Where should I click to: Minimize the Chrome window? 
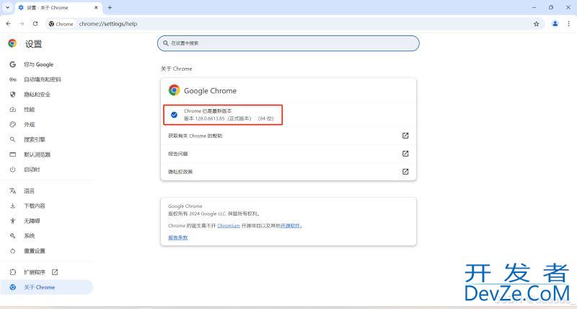coord(534,7)
